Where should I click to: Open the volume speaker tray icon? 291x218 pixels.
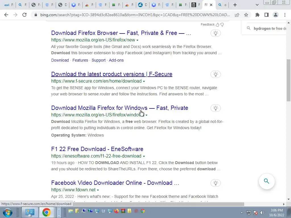pyautogui.click(x=262, y=213)
